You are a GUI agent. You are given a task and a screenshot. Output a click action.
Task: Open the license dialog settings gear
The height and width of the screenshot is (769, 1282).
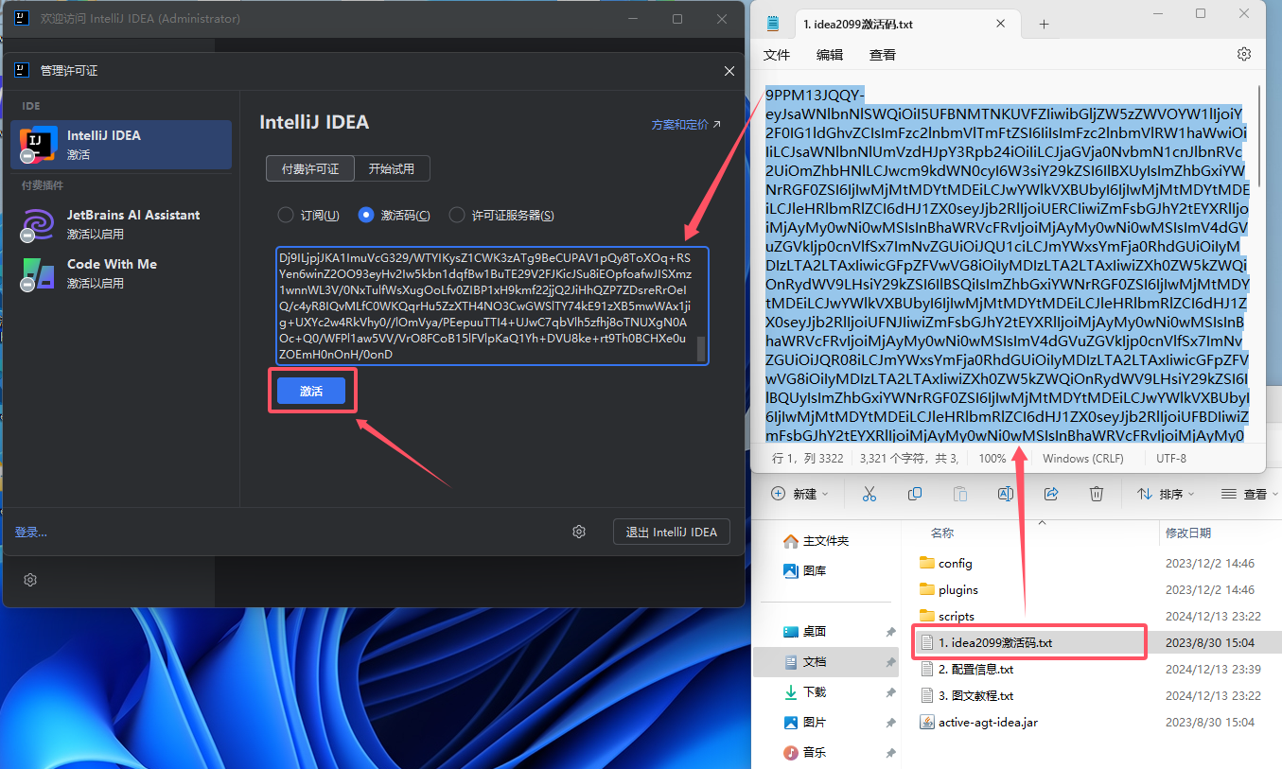pos(579,532)
